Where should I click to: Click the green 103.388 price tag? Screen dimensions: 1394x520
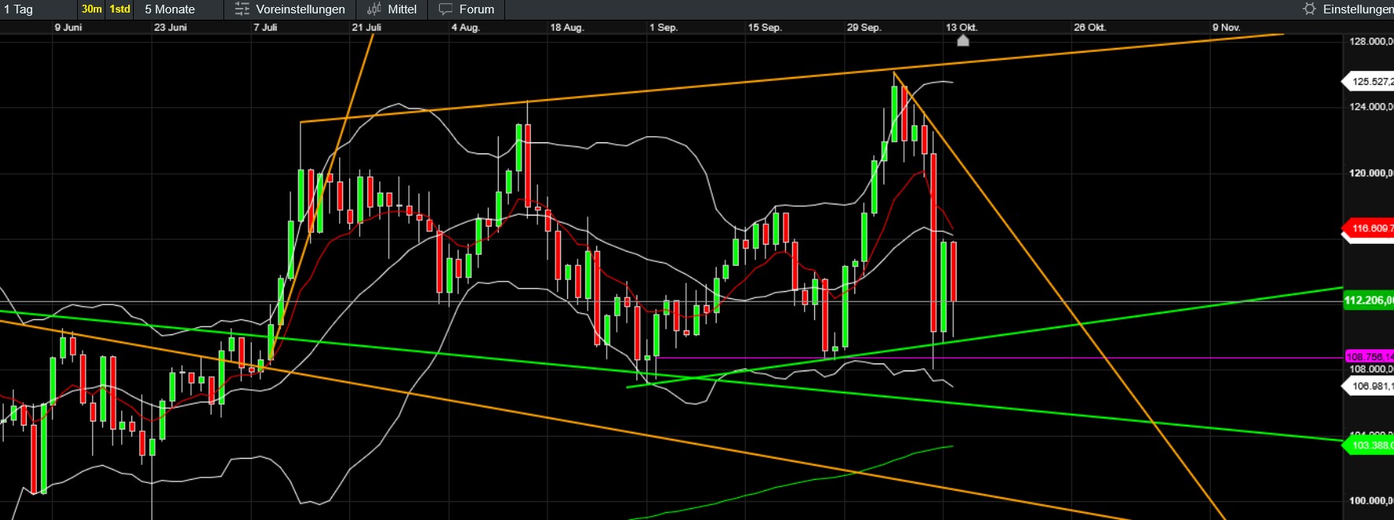pyautogui.click(x=1369, y=445)
